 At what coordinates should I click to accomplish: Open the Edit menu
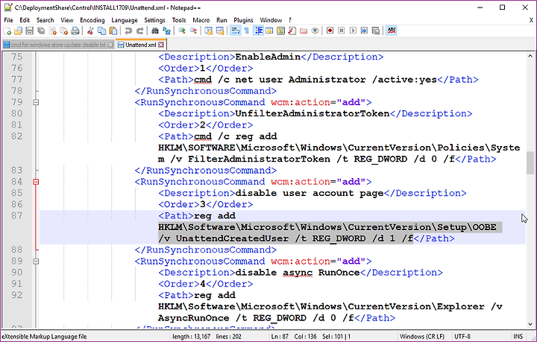[x=25, y=20]
